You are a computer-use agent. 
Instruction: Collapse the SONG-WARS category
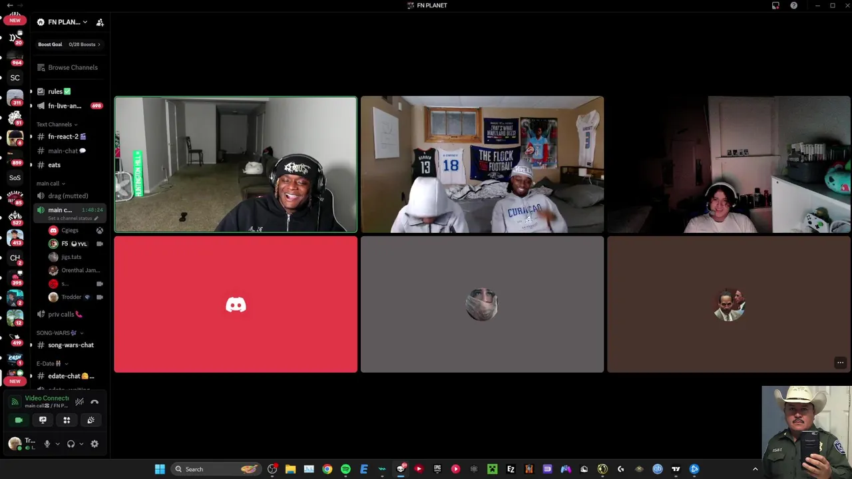point(59,333)
